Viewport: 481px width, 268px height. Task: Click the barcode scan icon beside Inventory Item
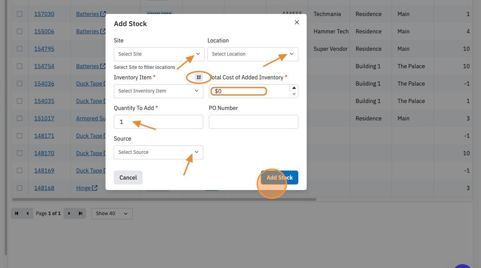(199, 77)
